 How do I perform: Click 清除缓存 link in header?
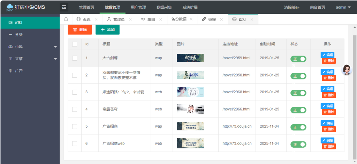pos(292,7)
